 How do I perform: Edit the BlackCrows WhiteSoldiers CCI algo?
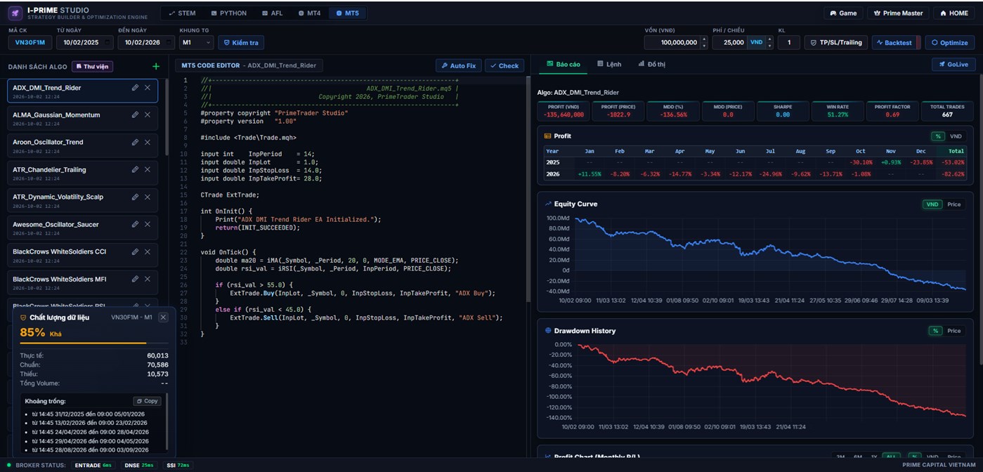[135, 252]
